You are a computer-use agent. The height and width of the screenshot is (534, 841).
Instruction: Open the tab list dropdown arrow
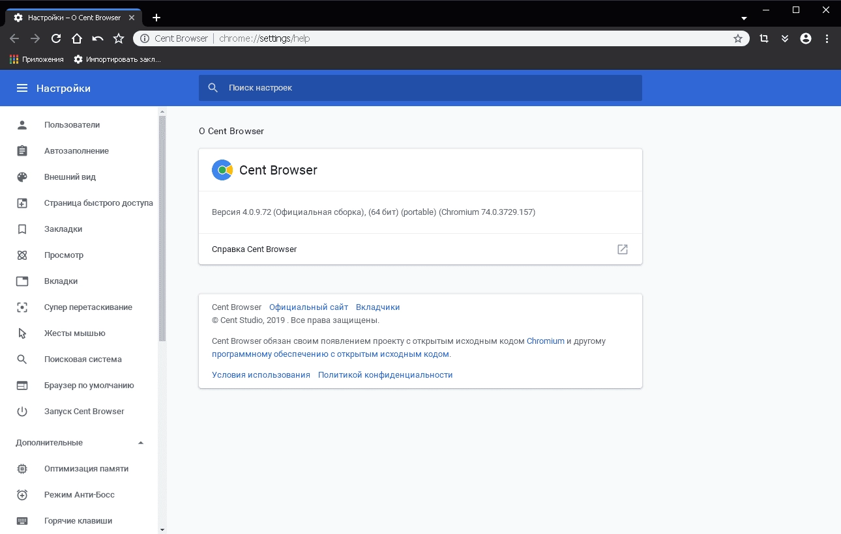coord(744,18)
